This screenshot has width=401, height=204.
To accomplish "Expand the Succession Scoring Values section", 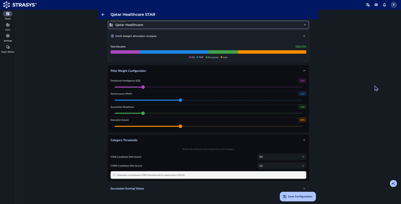I will coord(304,188).
